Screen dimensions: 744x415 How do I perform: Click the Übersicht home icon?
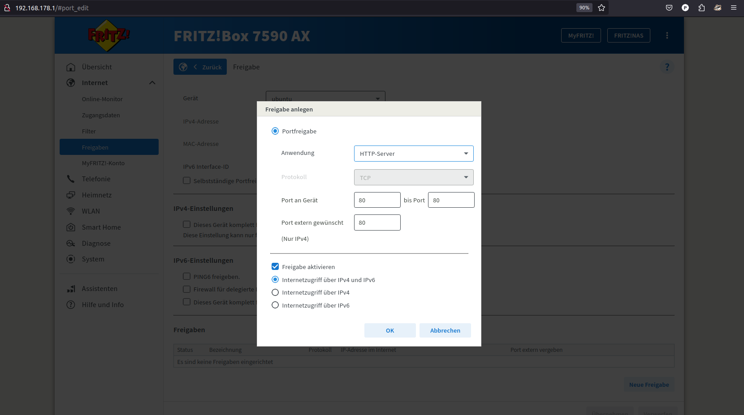coord(71,67)
